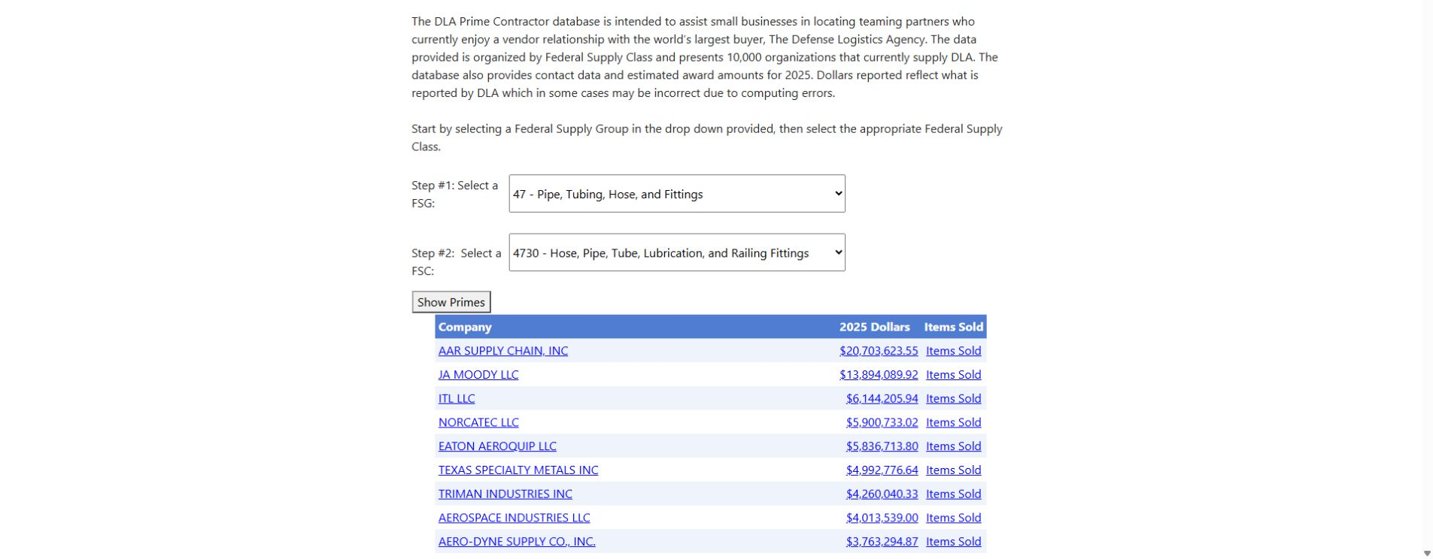Click the $5,900,733.02 dollar amount
Screen dimensions: 1433x559
(882, 422)
